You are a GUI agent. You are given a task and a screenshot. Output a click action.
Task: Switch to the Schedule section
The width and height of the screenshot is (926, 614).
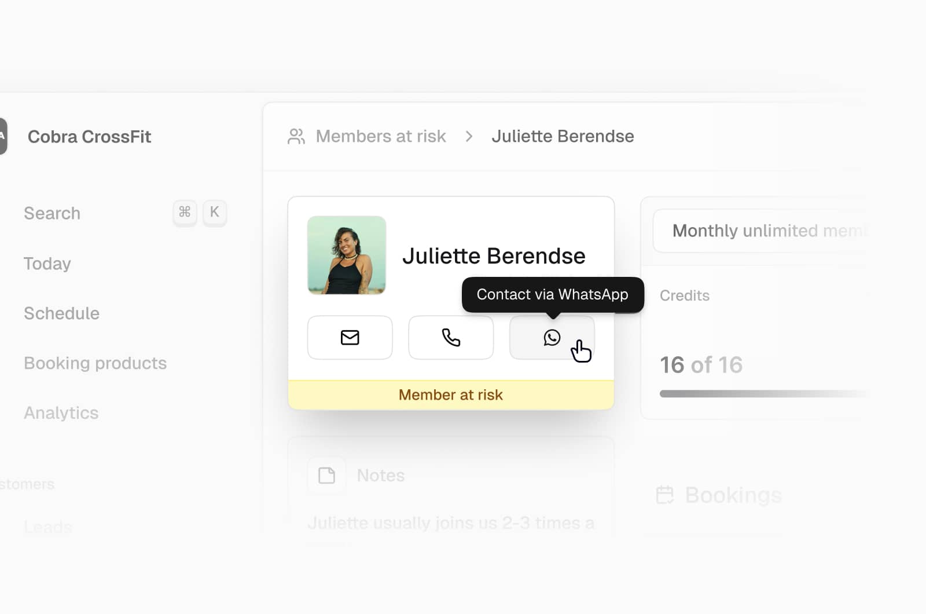click(x=61, y=313)
